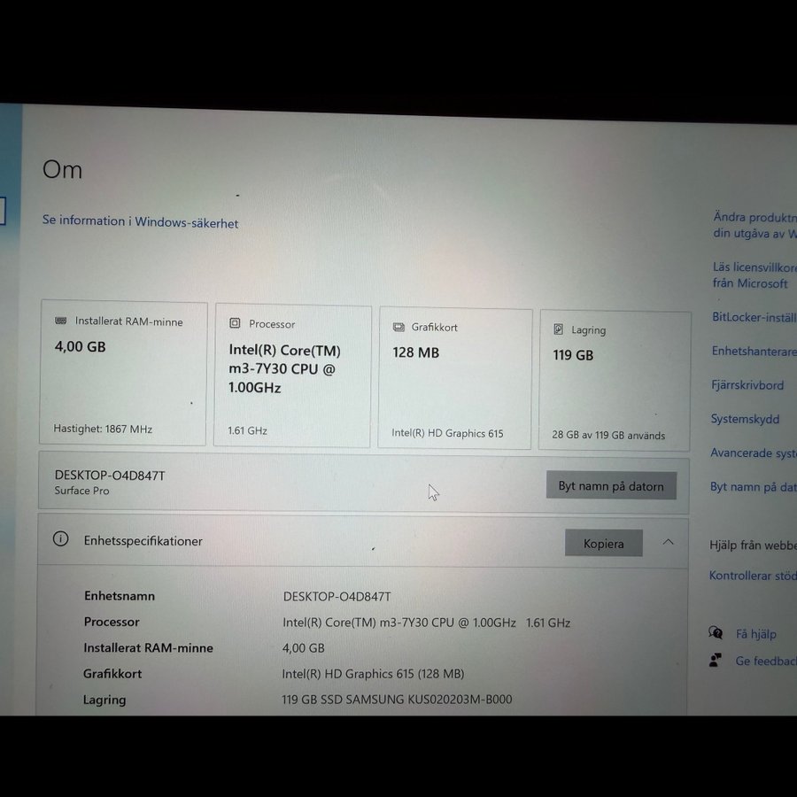This screenshot has width=797, height=797.
Task: Click the 'Ge feedback' link
Action: pos(766,661)
